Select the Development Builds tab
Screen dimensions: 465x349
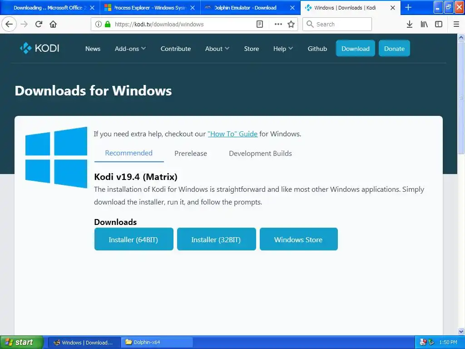(x=260, y=154)
